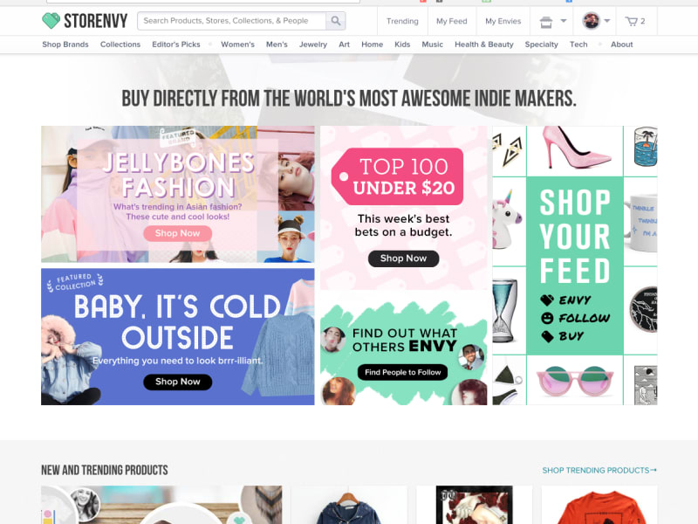Click the search magnifier icon
698x524 pixels.
click(x=336, y=21)
